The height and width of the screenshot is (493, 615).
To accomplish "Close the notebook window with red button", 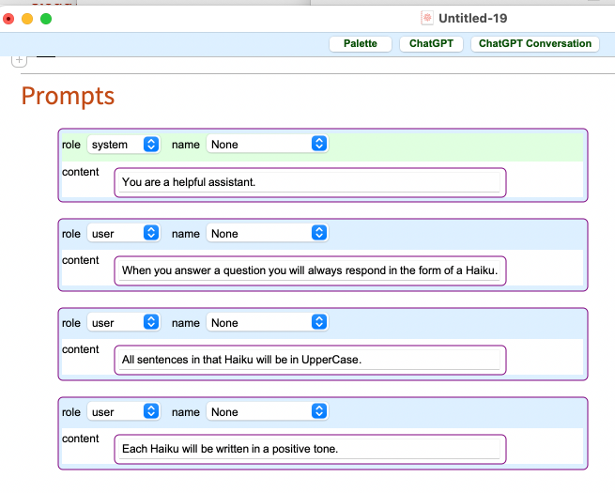I will 9,18.
